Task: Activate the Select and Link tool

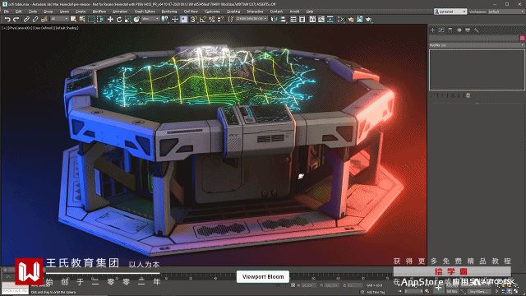Action: click(x=26, y=20)
